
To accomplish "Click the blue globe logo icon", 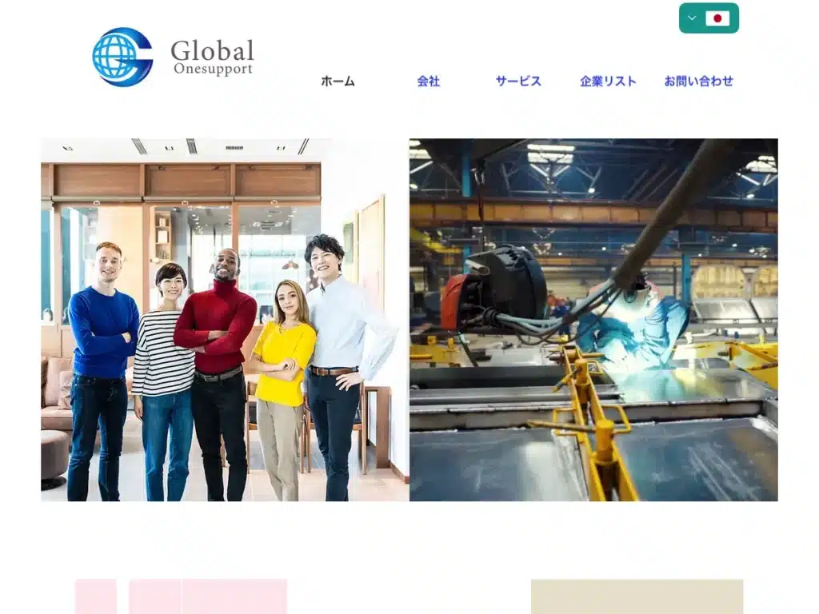I will coord(122,57).
